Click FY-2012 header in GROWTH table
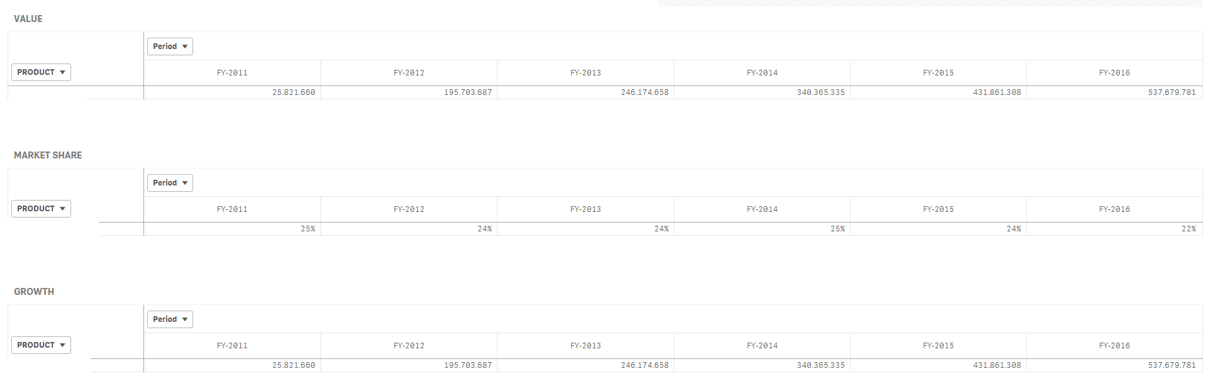The width and height of the screenshot is (1208, 381). (409, 346)
